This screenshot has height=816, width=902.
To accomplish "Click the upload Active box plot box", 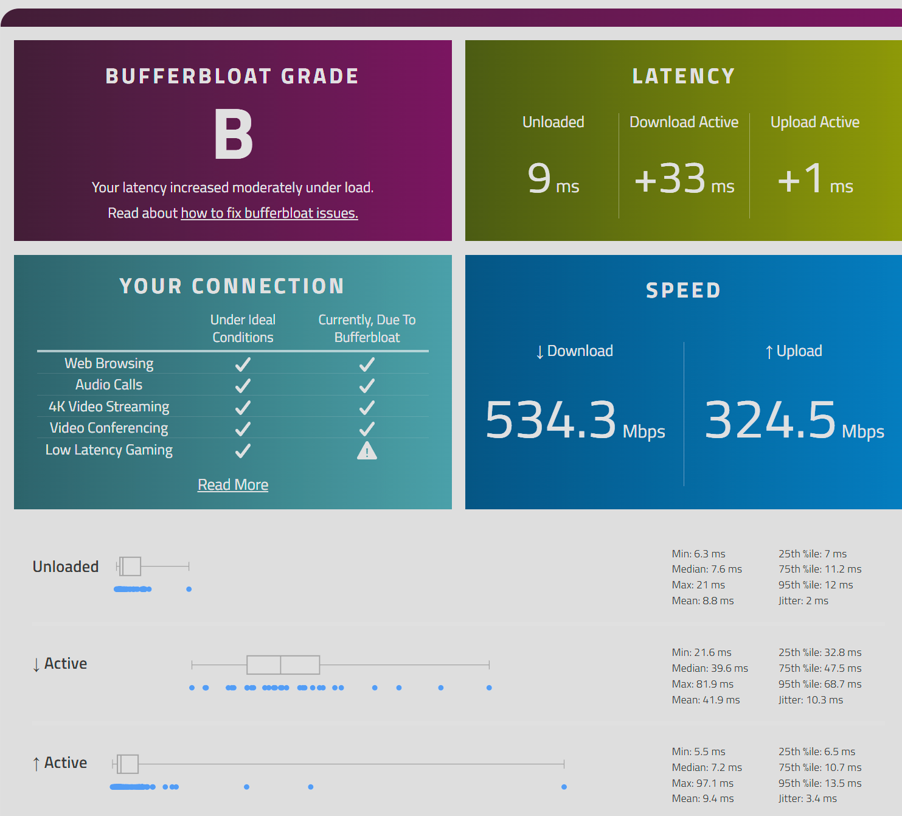I will coord(128,764).
